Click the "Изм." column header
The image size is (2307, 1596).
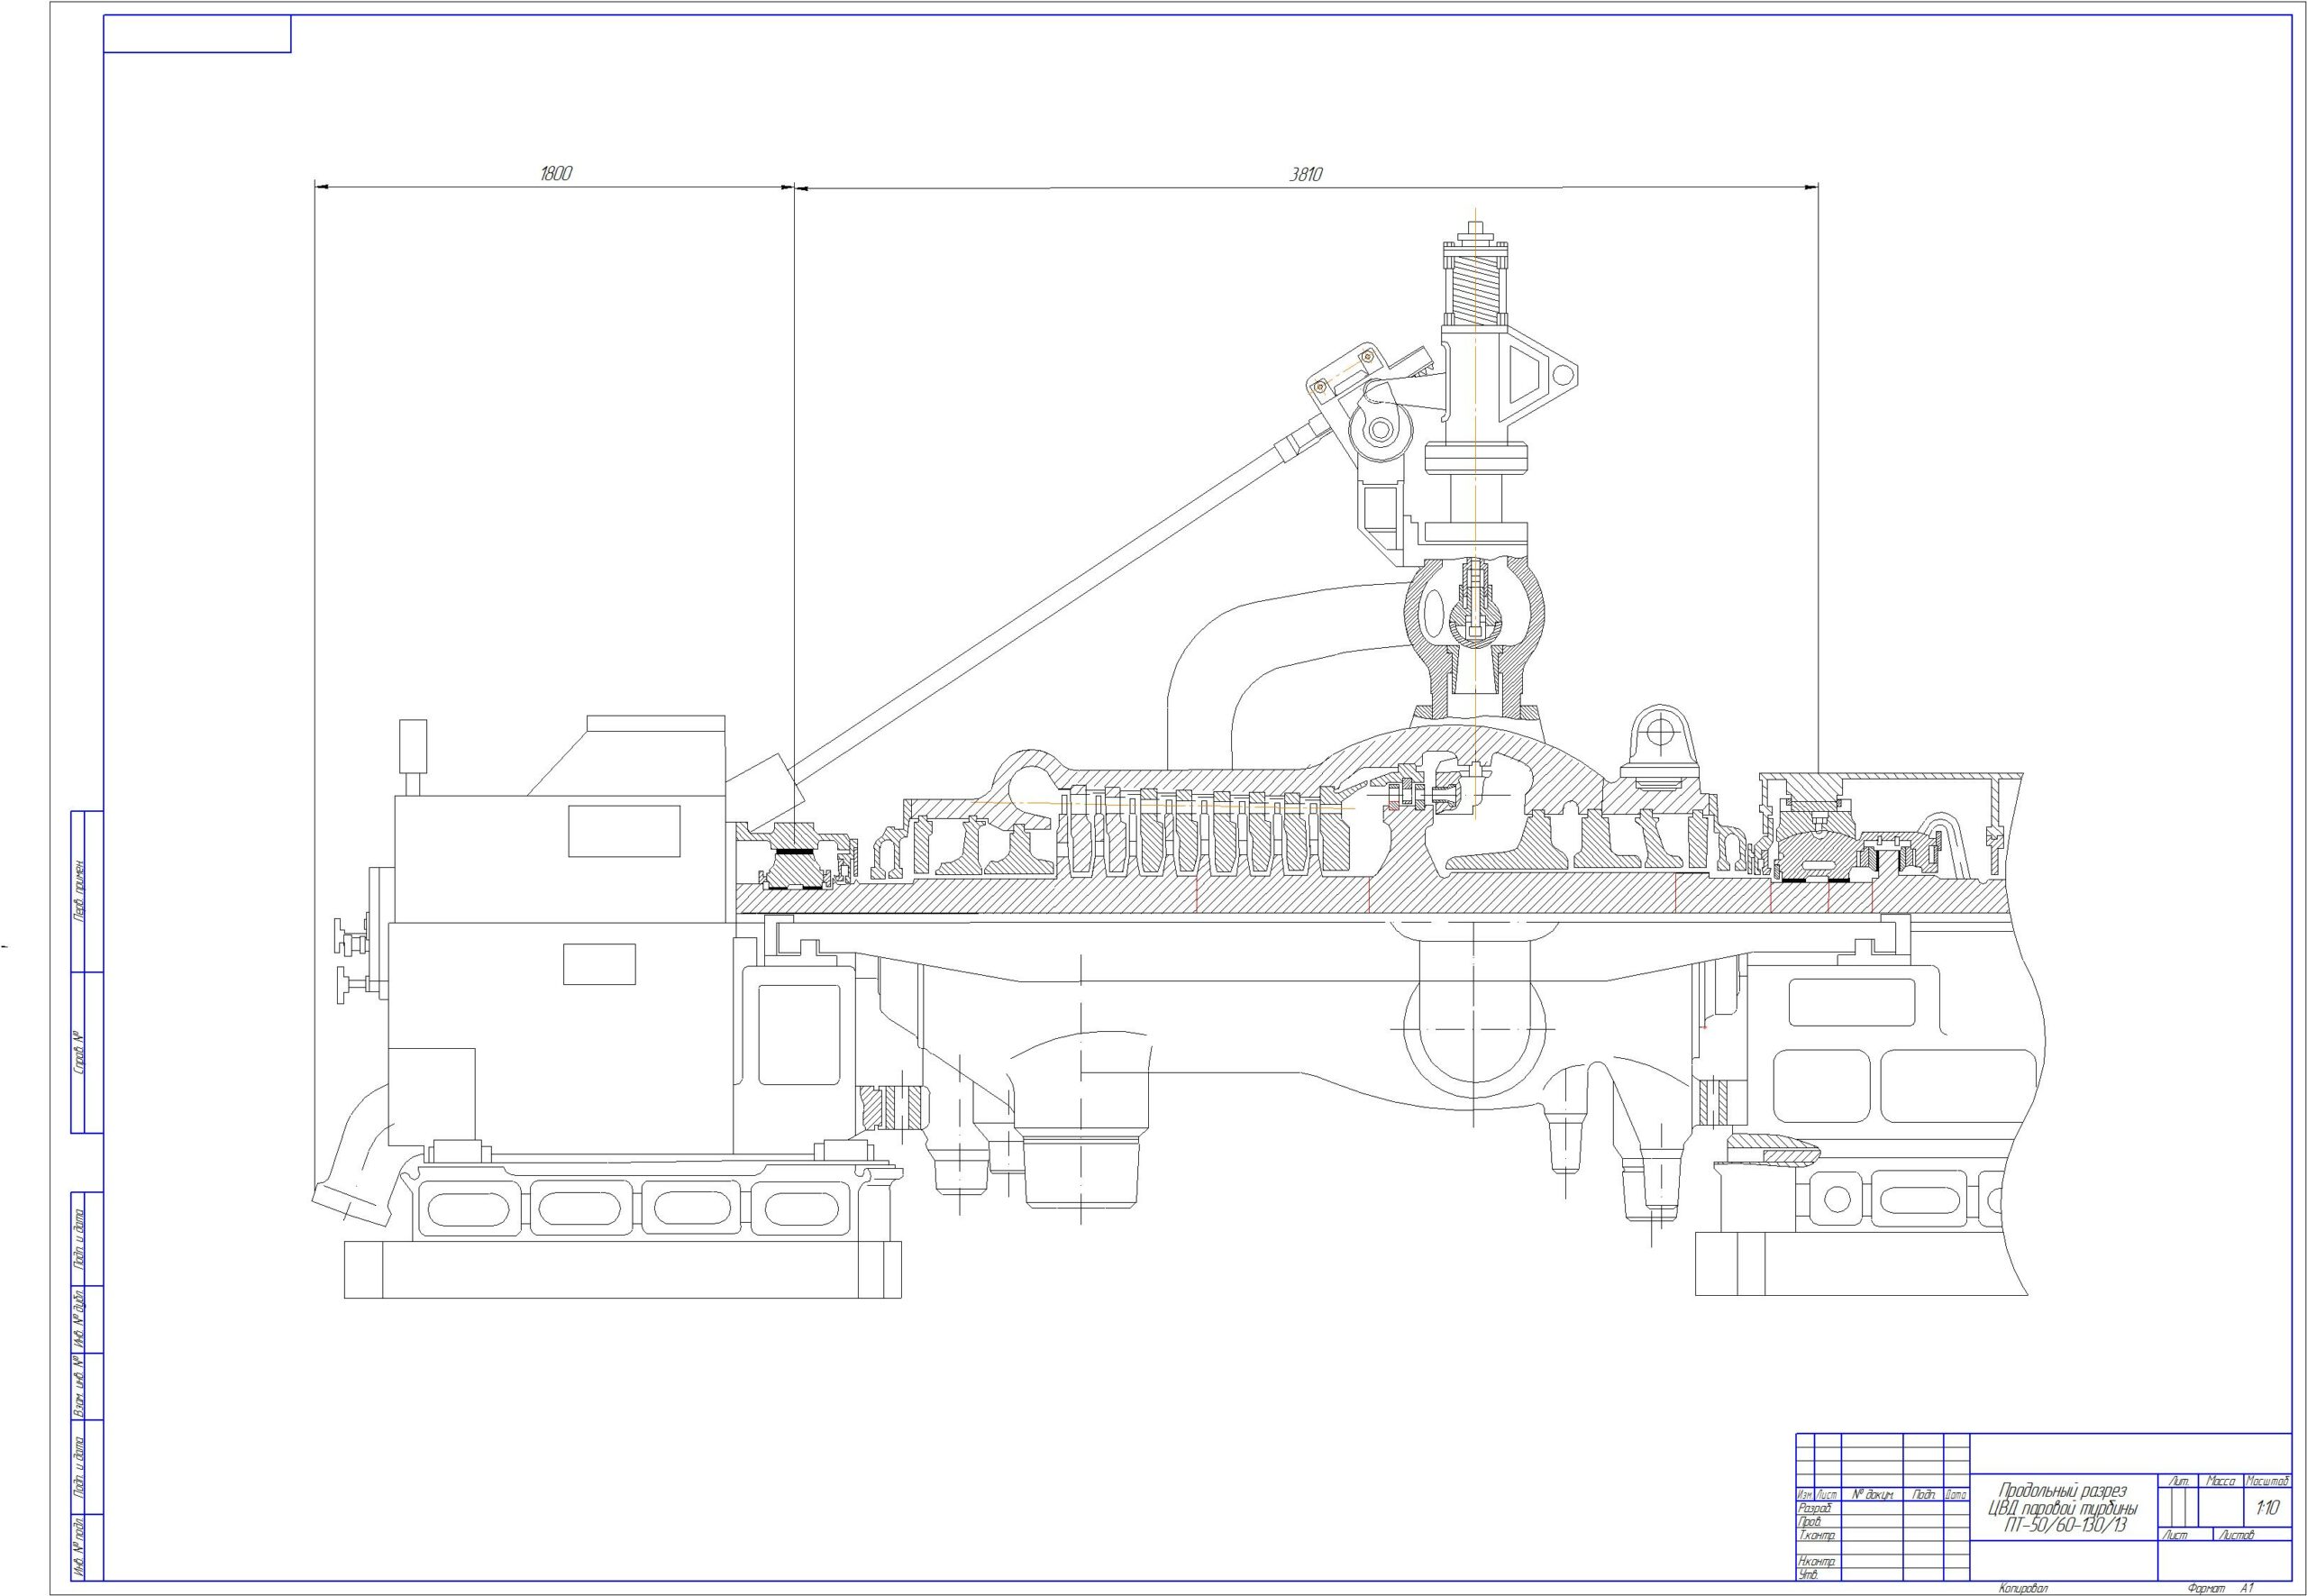1805,1495
